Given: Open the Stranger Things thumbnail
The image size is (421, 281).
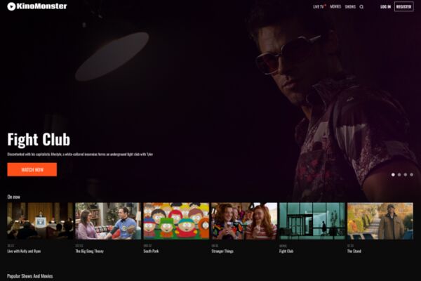Looking at the screenshot, I should [244, 221].
